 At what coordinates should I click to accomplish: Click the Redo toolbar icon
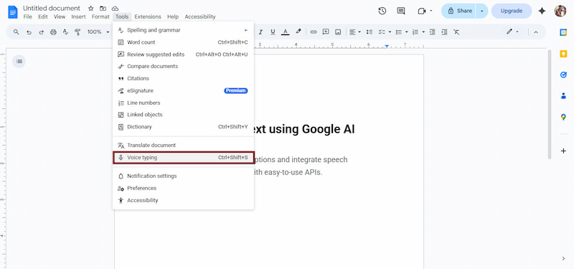[x=41, y=32]
